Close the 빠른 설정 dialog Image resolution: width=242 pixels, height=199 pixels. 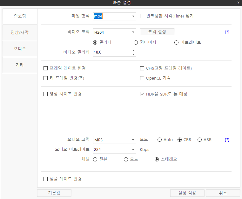point(238,3)
